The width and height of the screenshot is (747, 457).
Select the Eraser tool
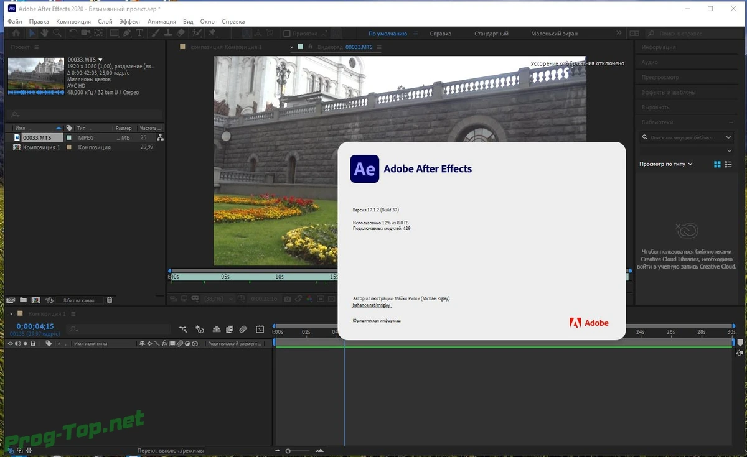click(181, 33)
